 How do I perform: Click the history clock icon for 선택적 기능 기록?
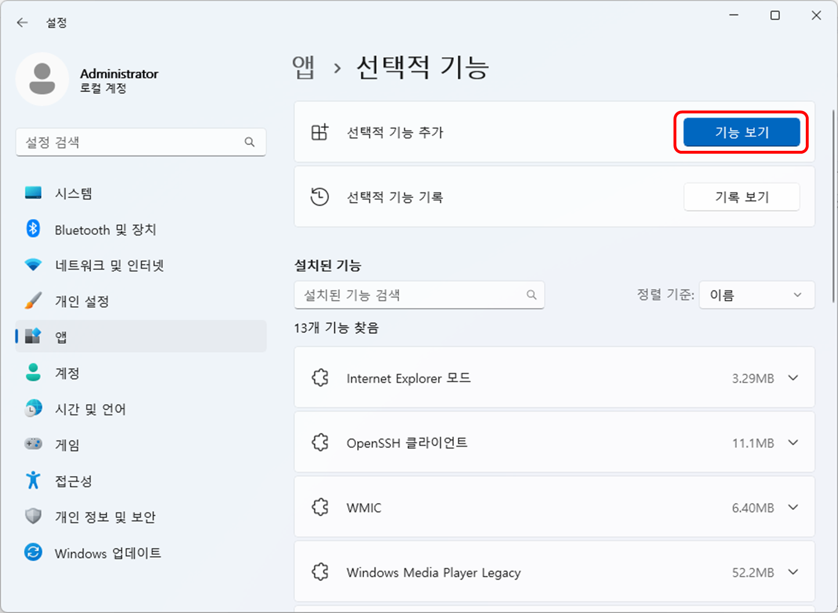(320, 197)
